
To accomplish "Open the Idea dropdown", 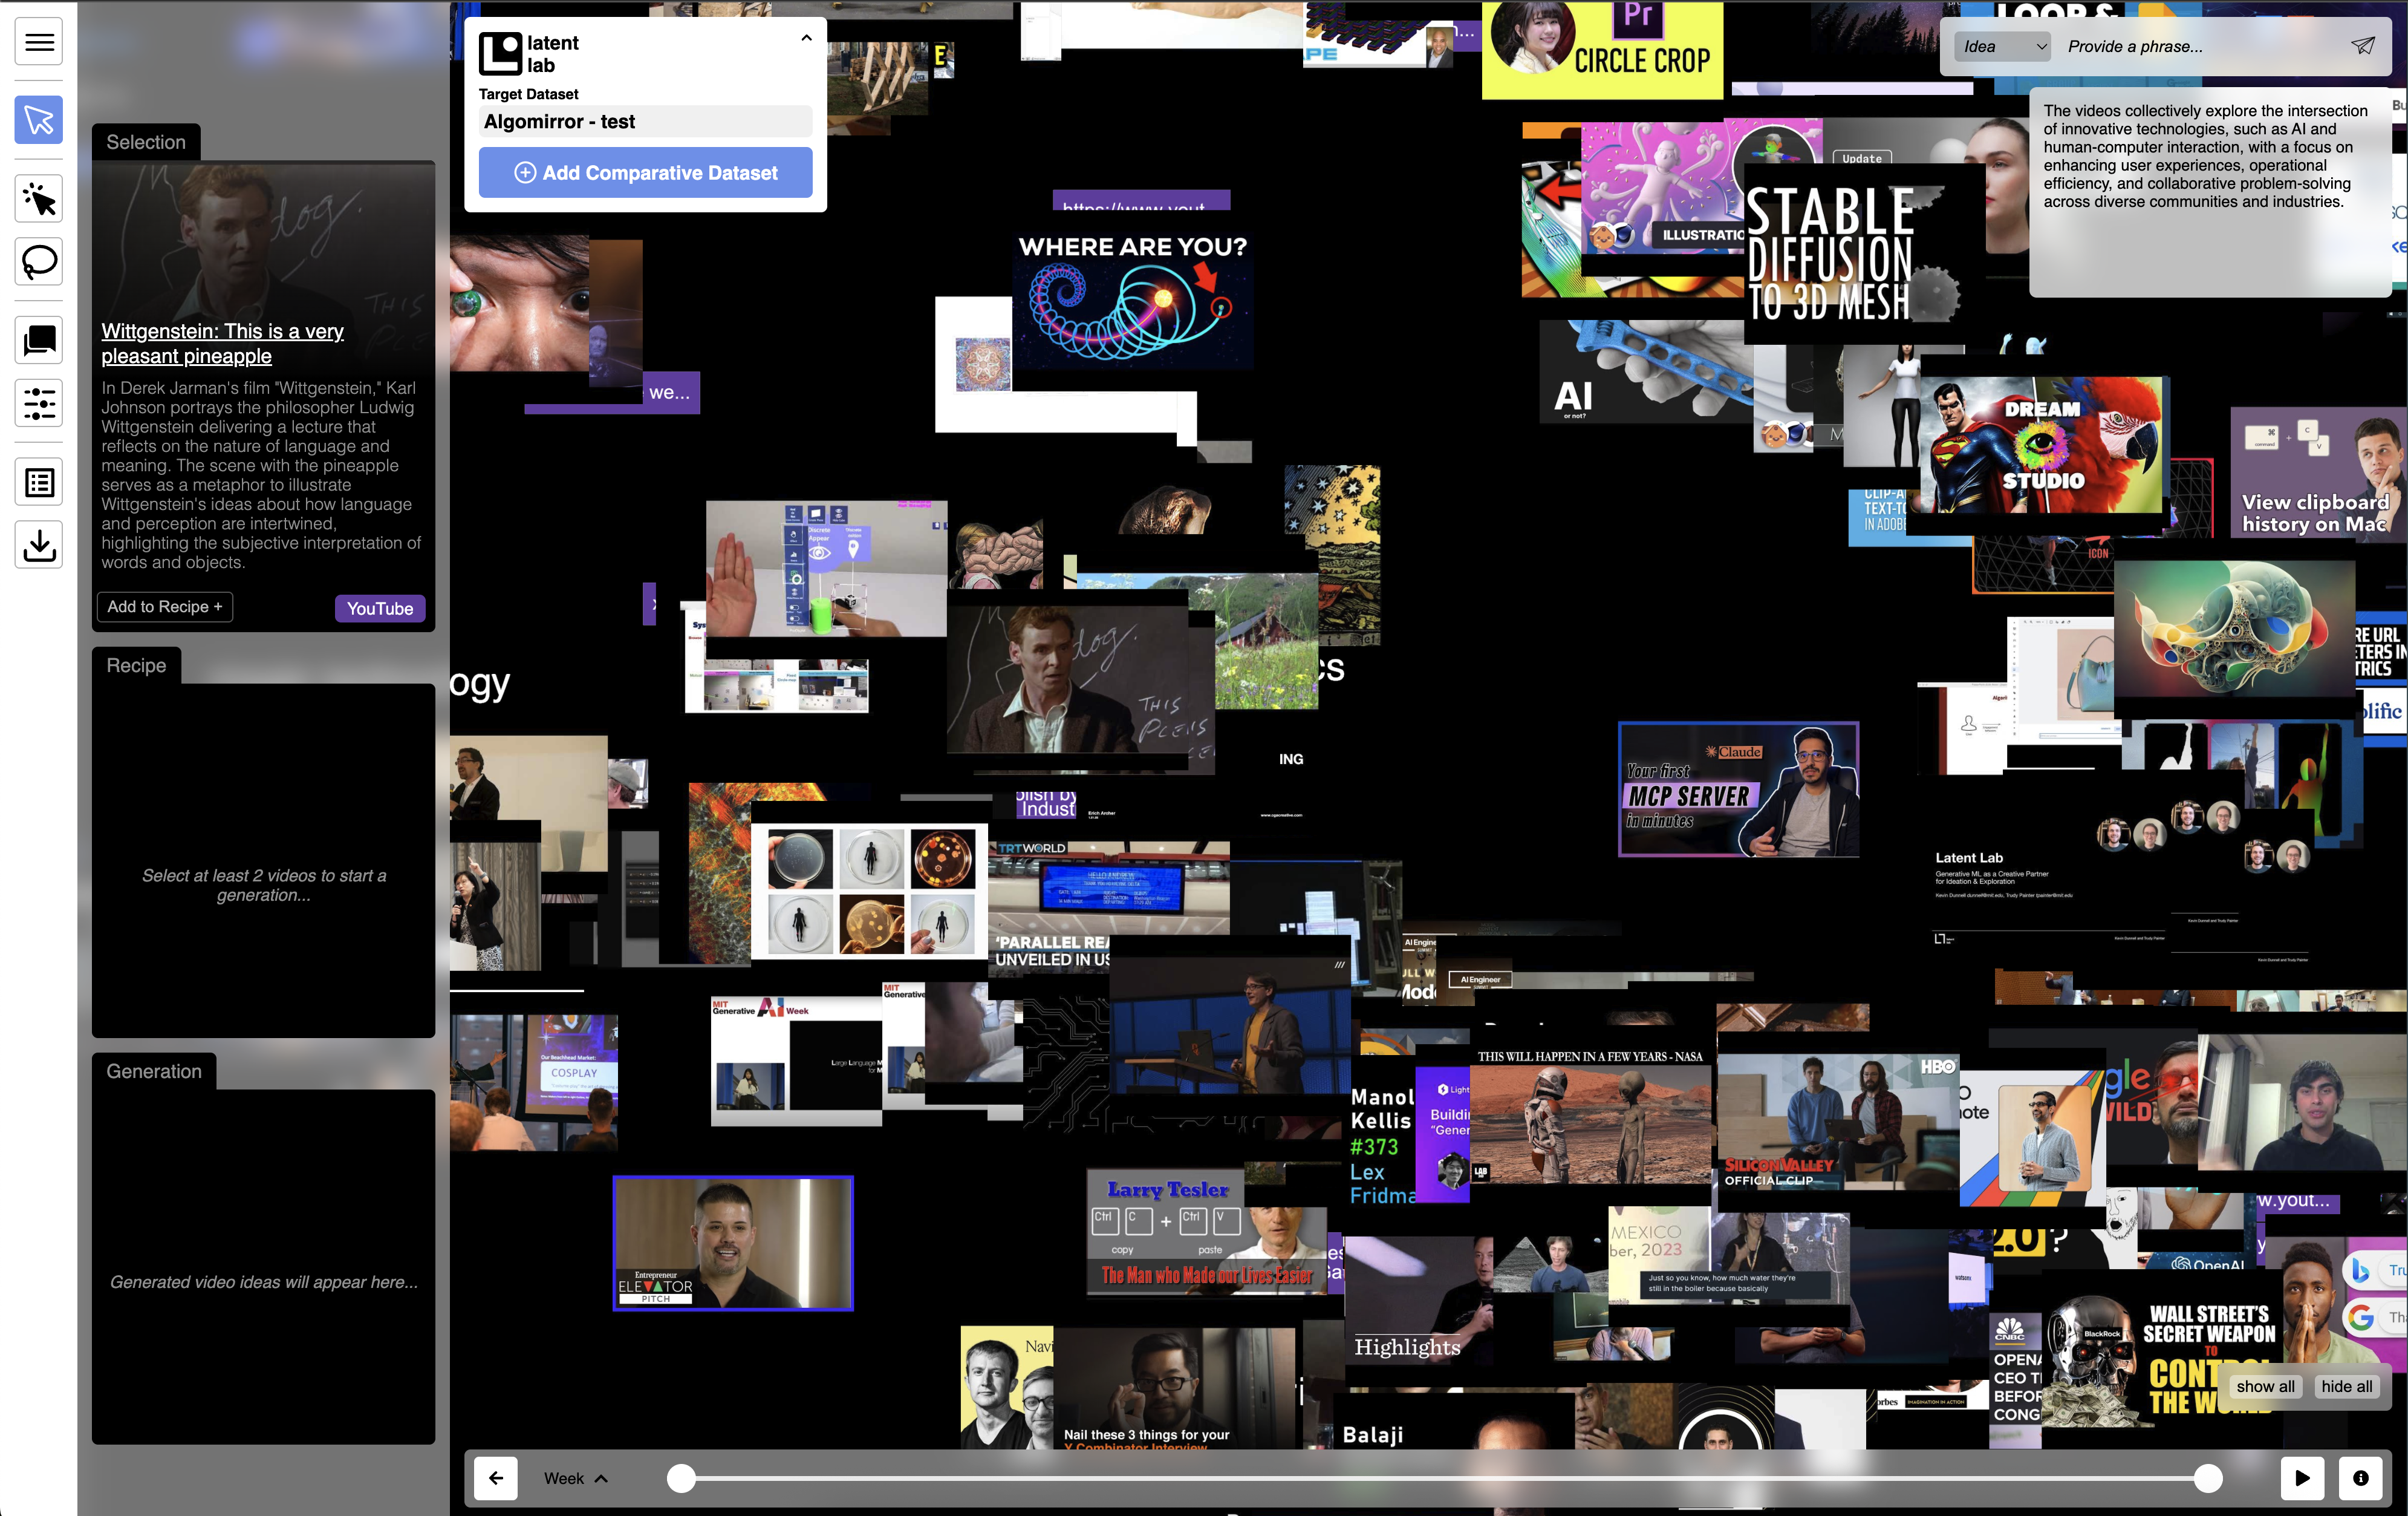I will click(2001, 45).
